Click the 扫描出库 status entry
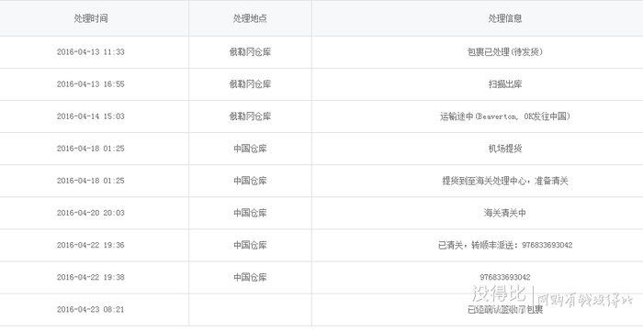 505,84
